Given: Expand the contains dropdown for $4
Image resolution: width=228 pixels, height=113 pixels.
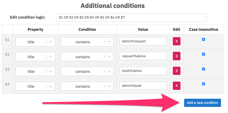Looking at the screenshot, I should tap(87, 86).
